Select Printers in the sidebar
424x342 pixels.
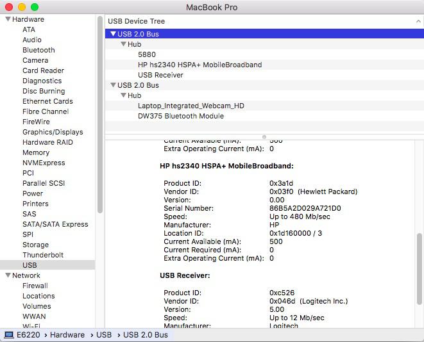pyautogui.click(x=35, y=204)
